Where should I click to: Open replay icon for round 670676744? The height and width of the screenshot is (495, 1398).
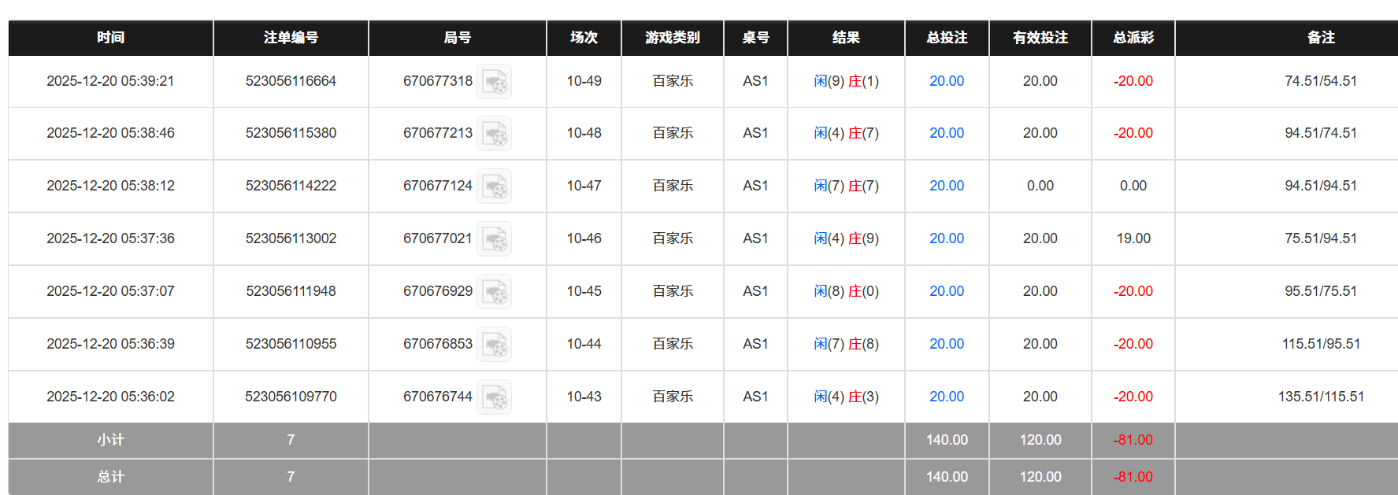(x=495, y=397)
